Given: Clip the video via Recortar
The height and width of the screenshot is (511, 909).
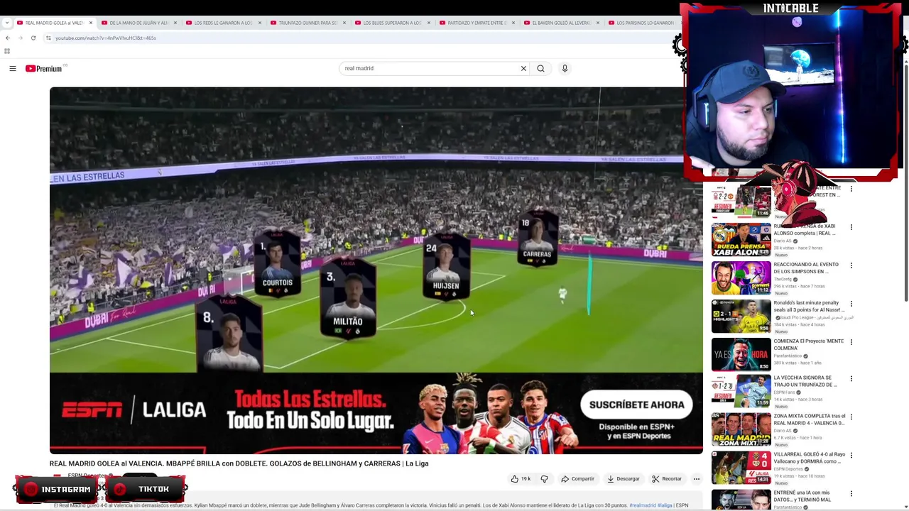Looking at the screenshot, I should [667, 479].
